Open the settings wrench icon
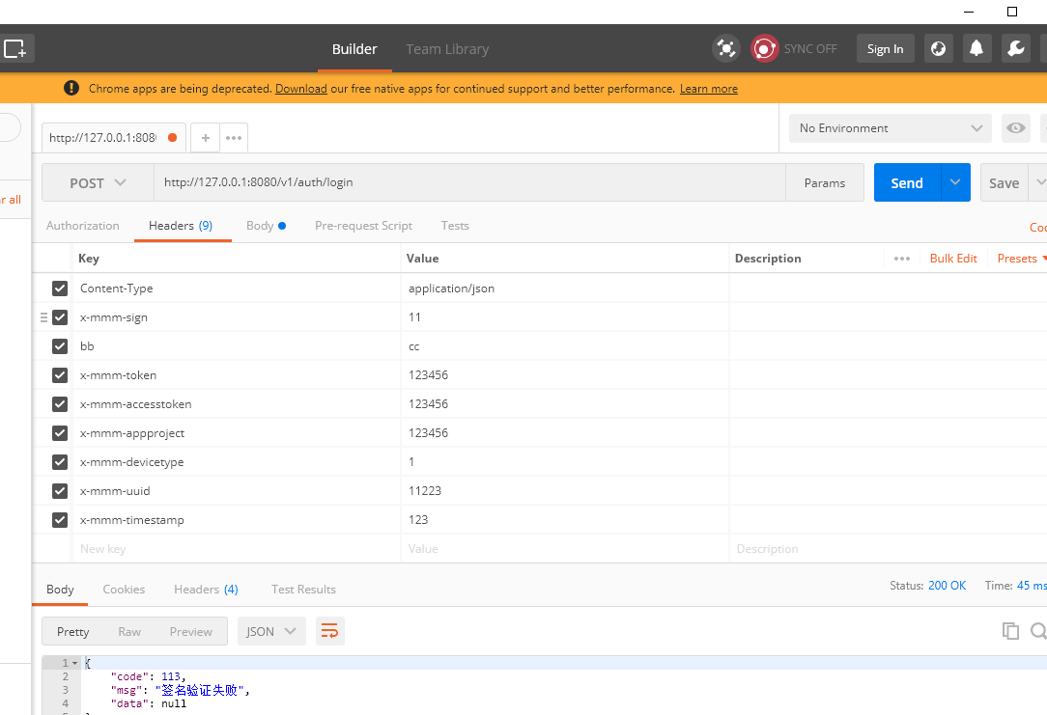Screen dimensions: 1047x715 click(1016, 48)
